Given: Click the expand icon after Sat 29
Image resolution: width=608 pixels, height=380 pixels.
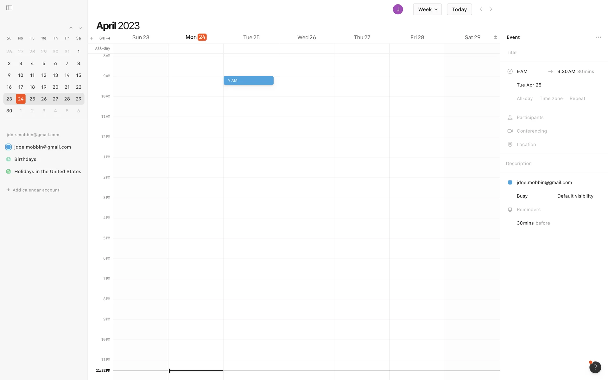Looking at the screenshot, I should coord(496,37).
